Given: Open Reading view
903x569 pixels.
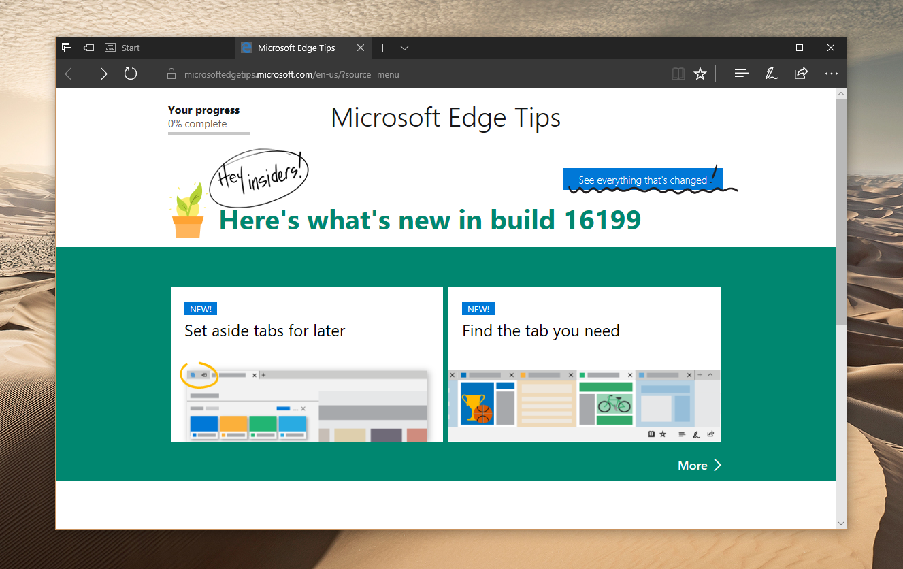Looking at the screenshot, I should (678, 74).
